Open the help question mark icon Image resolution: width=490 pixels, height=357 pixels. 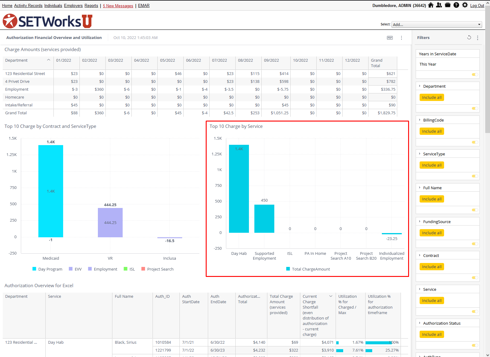tap(456, 5)
